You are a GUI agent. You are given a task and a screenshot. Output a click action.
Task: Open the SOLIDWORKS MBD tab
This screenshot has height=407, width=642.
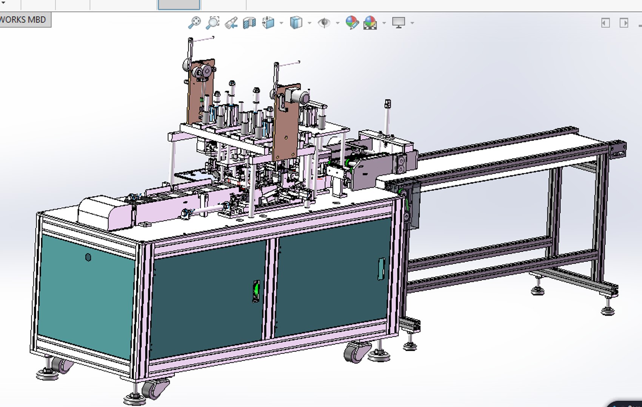pos(25,20)
